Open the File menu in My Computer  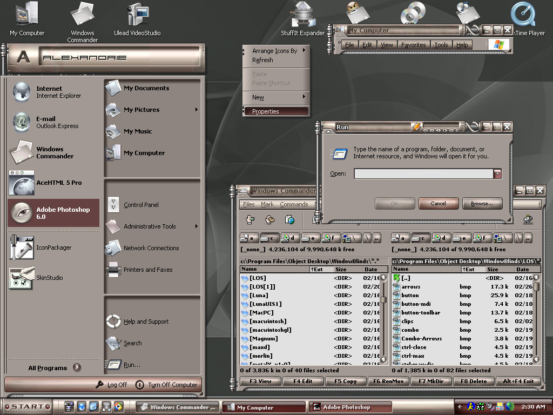point(349,45)
